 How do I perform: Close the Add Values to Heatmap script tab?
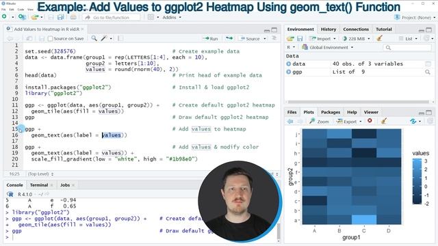[x=82, y=29]
